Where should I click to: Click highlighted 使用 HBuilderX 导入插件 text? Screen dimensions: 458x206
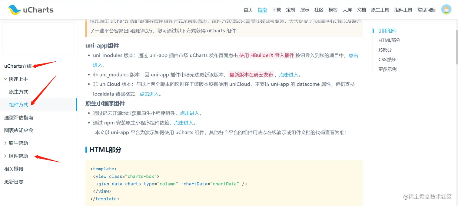[x=267, y=56]
